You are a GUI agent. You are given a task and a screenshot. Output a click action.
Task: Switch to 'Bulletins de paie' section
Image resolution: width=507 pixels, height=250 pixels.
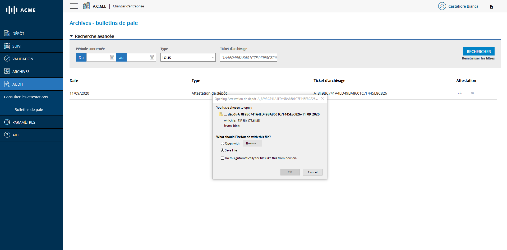[29, 109]
